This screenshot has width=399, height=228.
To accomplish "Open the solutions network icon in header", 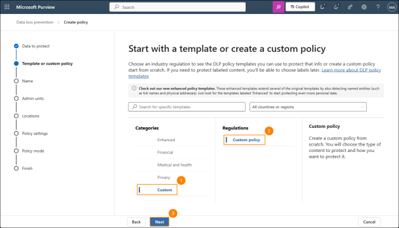I will pos(350,7).
